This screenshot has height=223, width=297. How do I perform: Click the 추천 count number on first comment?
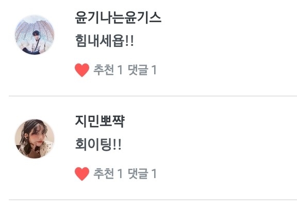coord(120,70)
